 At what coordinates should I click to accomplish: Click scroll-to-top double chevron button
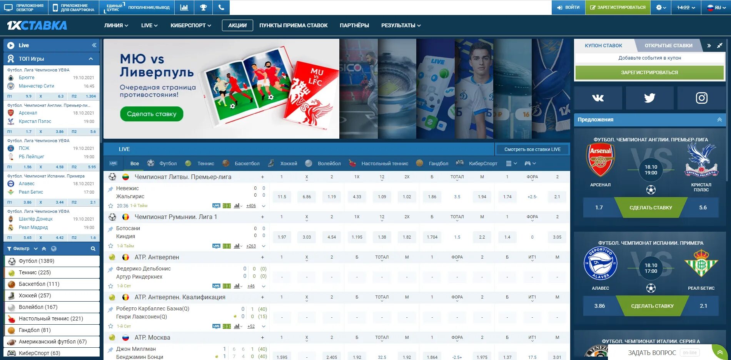[x=719, y=352]
